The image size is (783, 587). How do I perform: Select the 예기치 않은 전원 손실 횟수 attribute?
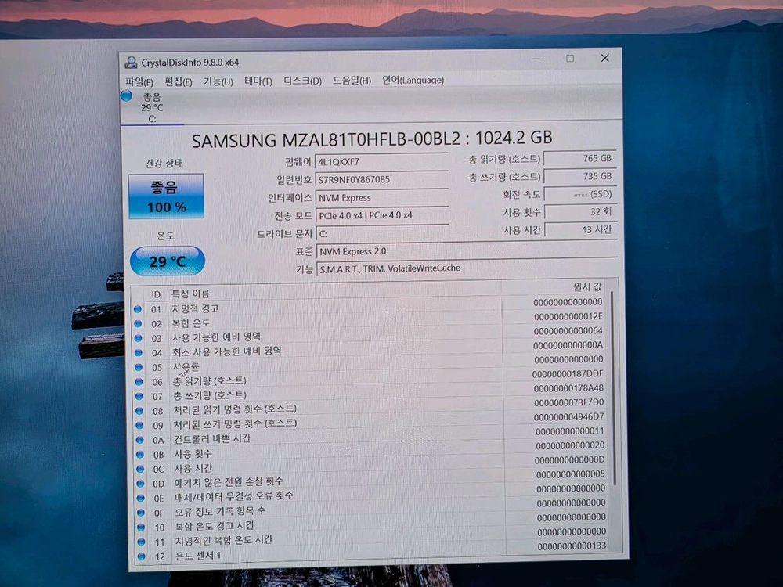(228, 482)
